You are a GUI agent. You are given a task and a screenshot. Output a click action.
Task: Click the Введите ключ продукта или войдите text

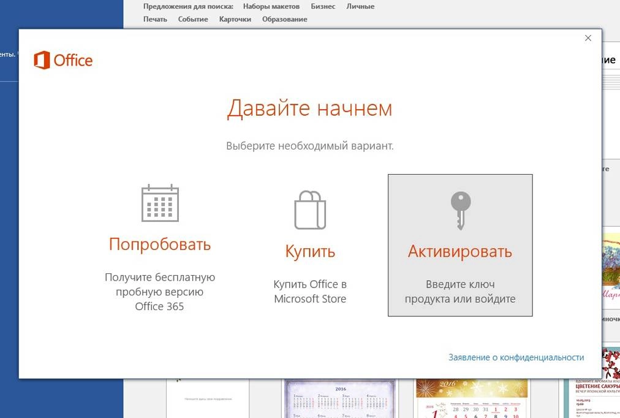coord(460,292)
